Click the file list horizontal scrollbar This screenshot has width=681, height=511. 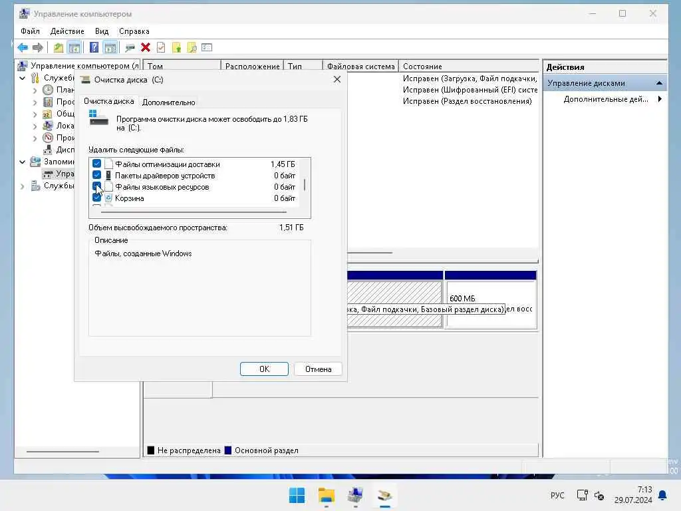point(194,212)
